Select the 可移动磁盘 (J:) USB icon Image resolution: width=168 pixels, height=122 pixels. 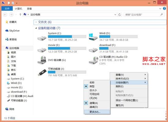[42, 72]
